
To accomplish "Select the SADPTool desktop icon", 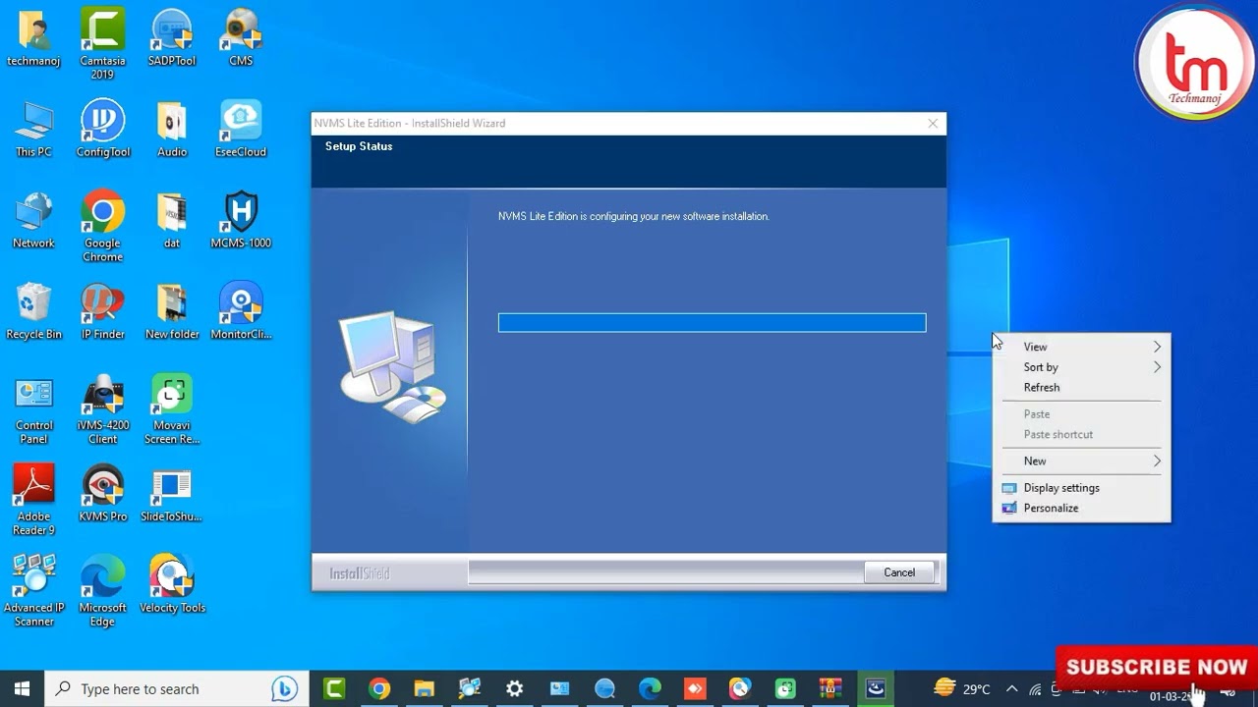I will [172, 38].
